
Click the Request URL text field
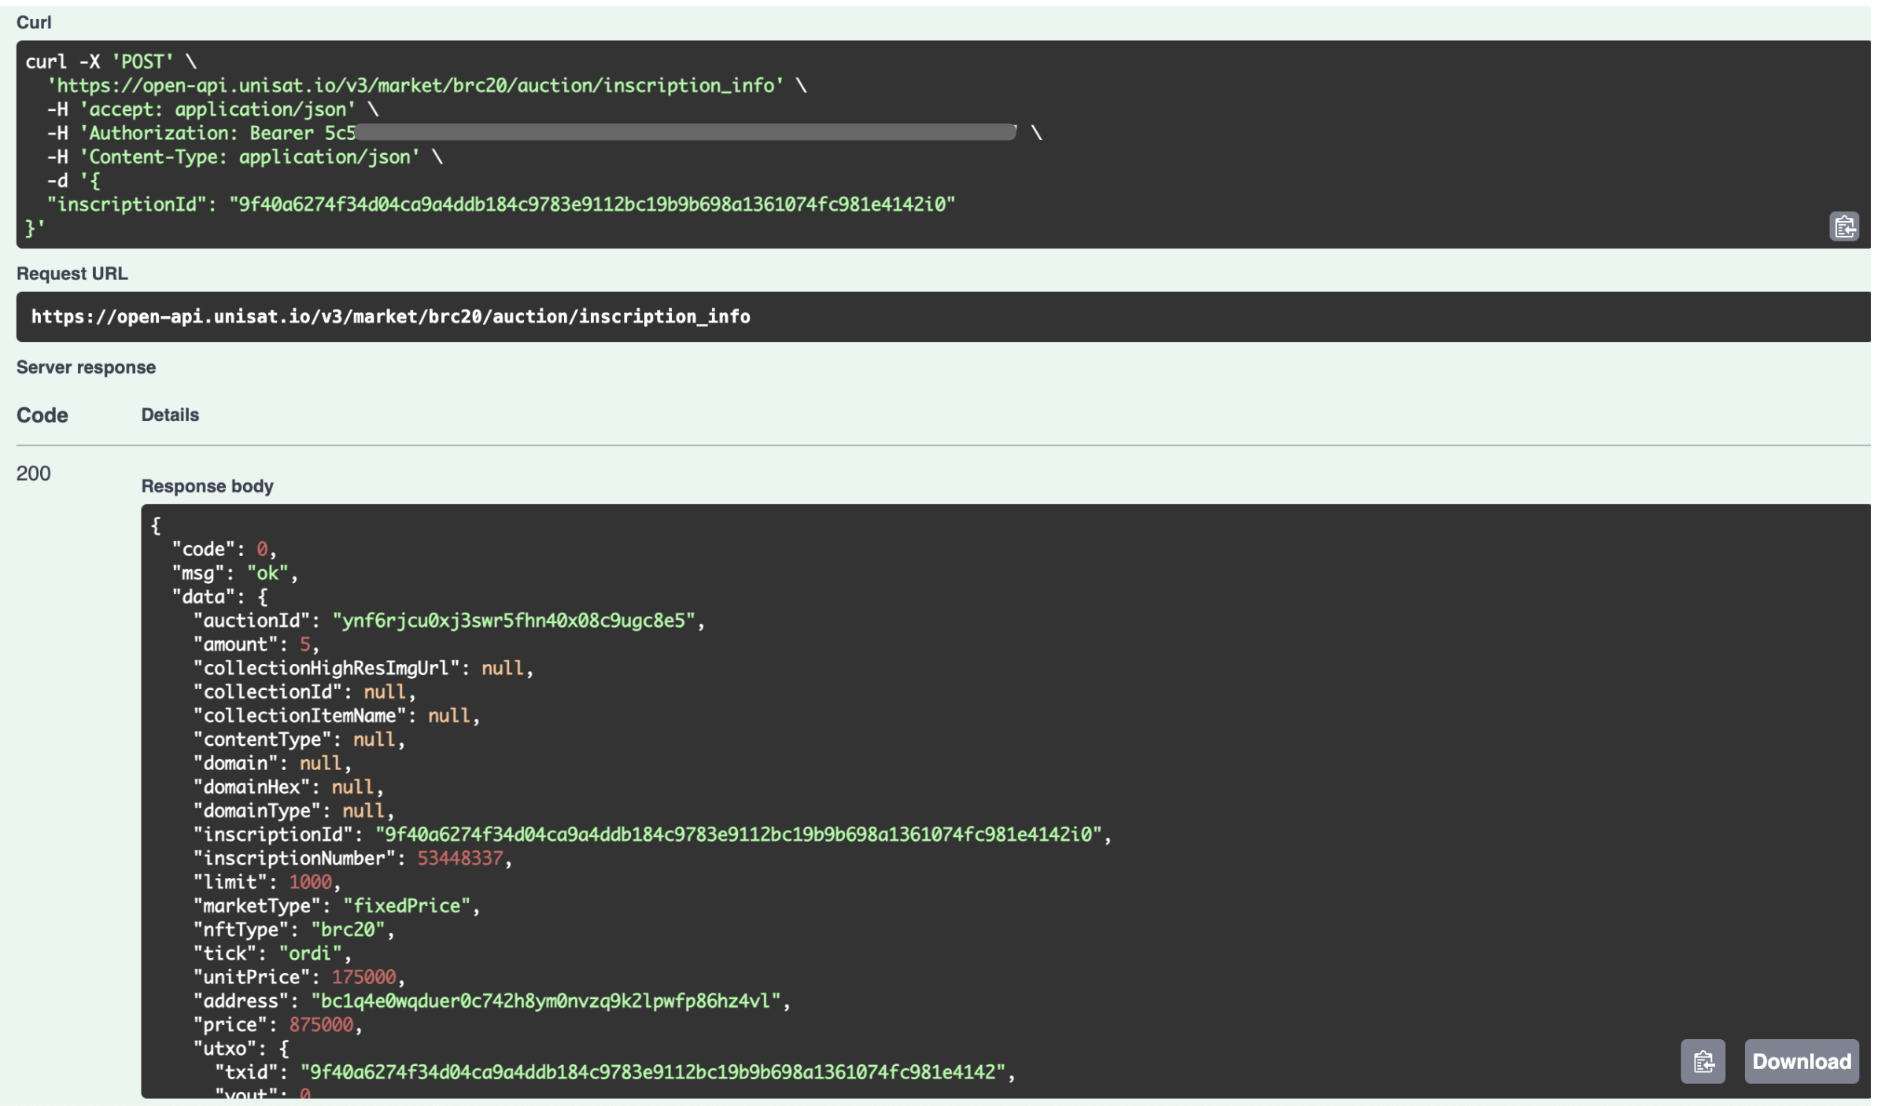[391, 316]
